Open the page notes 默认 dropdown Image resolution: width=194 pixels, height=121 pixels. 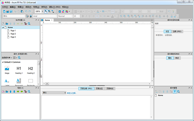point(54,93)
